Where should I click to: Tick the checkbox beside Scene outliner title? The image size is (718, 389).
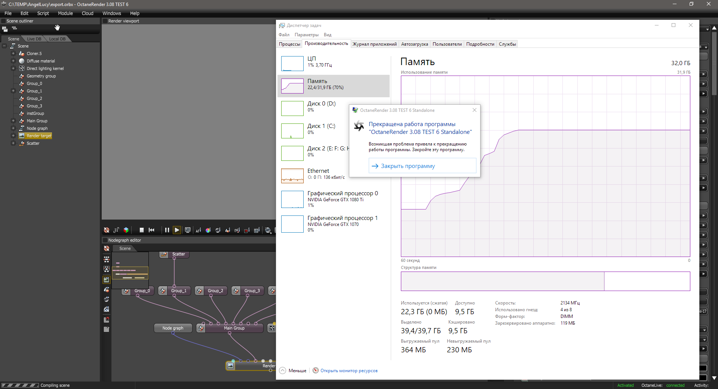point(3,21)
